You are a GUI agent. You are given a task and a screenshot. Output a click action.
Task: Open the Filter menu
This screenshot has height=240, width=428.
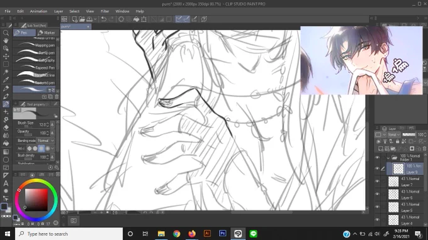[x=105, y=11]
